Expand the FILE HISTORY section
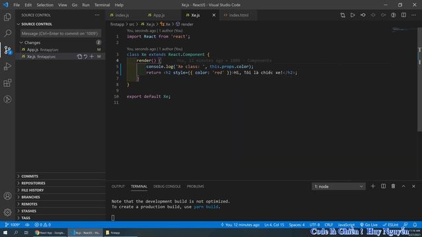The width and height of the screenshot is (422, 237). tap(32, 190)
